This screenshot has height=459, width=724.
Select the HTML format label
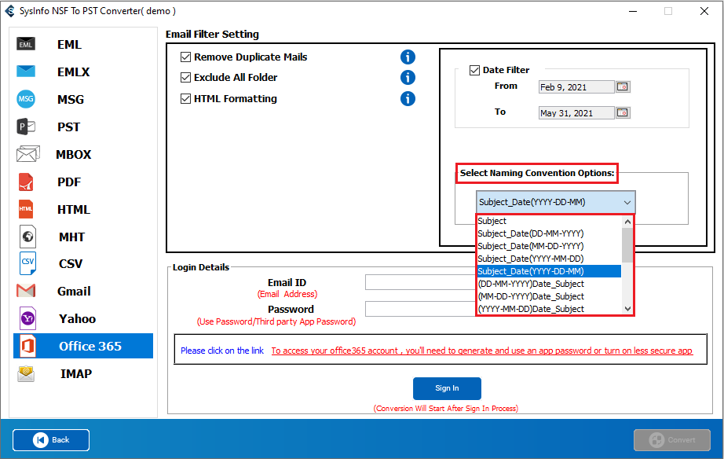pos(73,209)
